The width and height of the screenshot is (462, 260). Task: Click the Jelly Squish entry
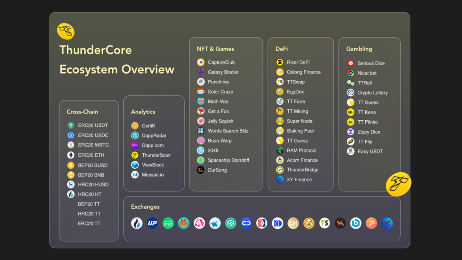tap(215, 121)
